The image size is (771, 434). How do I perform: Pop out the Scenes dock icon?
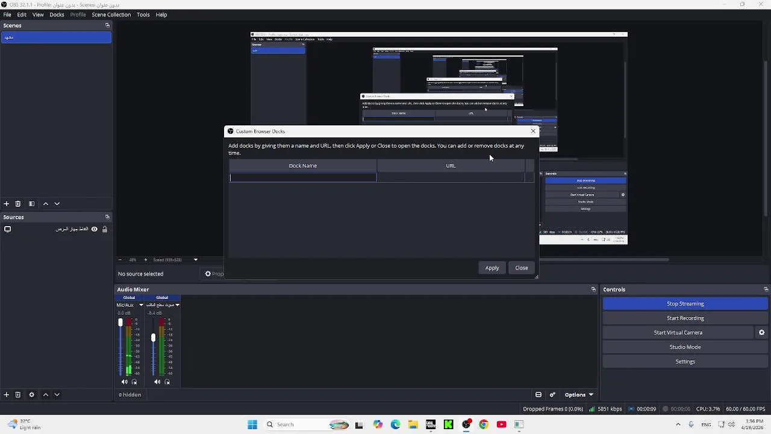click(107, 25)
